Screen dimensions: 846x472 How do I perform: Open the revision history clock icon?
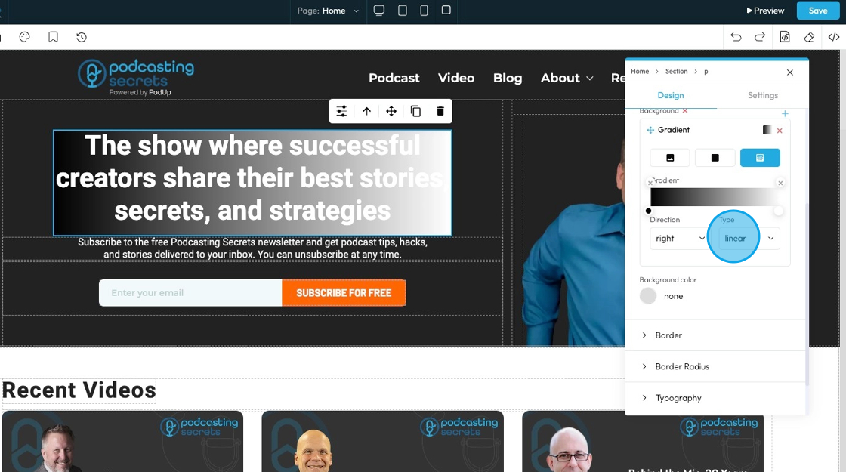click(x=82, y=37)
